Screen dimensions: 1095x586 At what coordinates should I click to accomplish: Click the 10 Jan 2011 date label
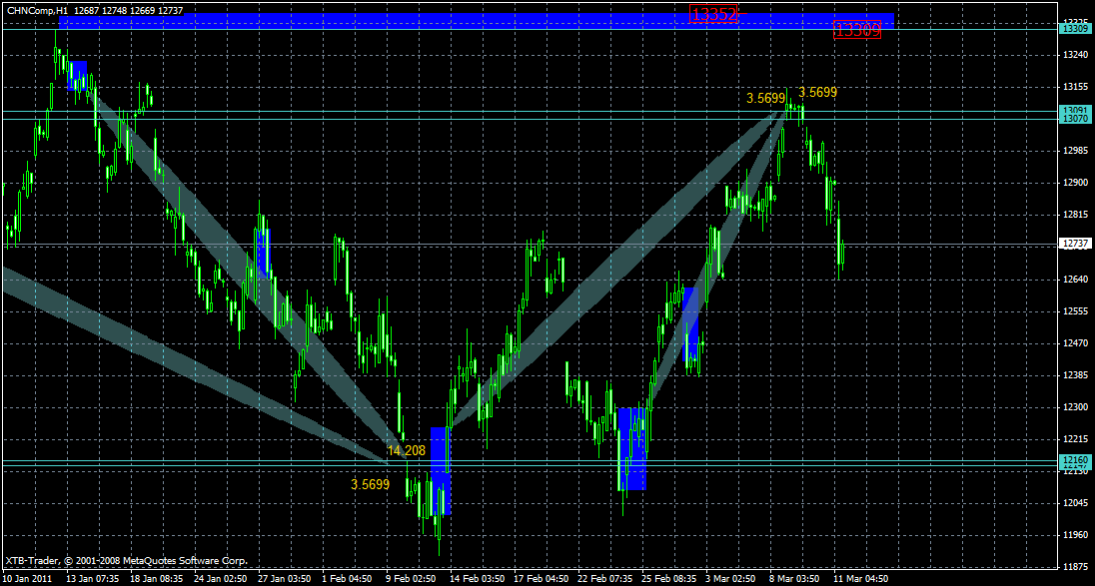[25, 580]
